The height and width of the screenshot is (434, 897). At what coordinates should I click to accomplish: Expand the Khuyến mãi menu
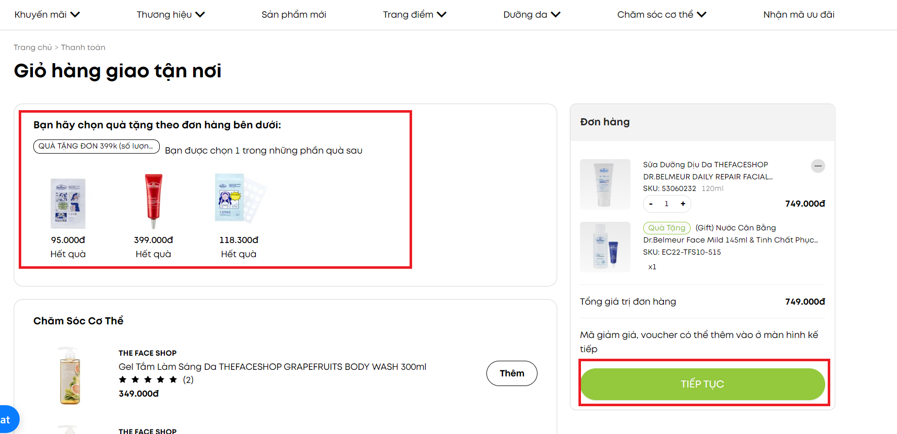pos(47,15)
